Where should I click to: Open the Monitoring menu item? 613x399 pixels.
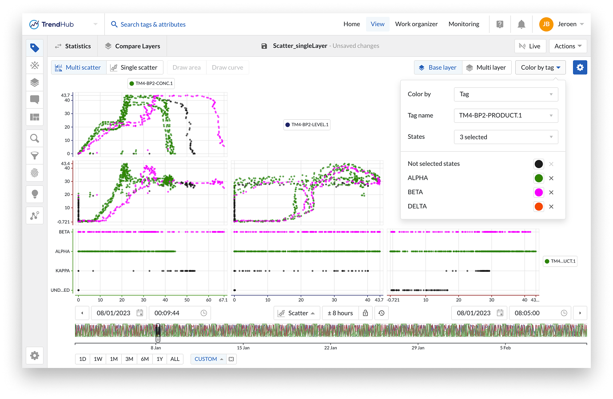(x=464, y=24)
